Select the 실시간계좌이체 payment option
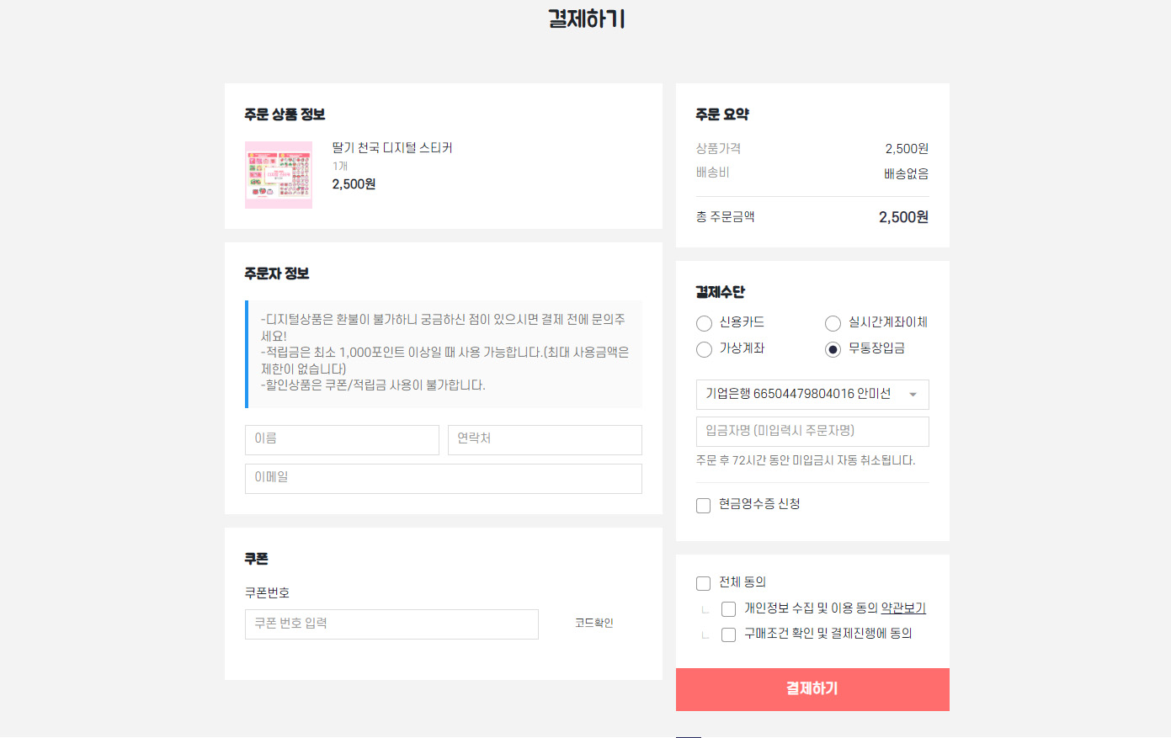The width and height of the screenshot is (1171, 738). 833,323
